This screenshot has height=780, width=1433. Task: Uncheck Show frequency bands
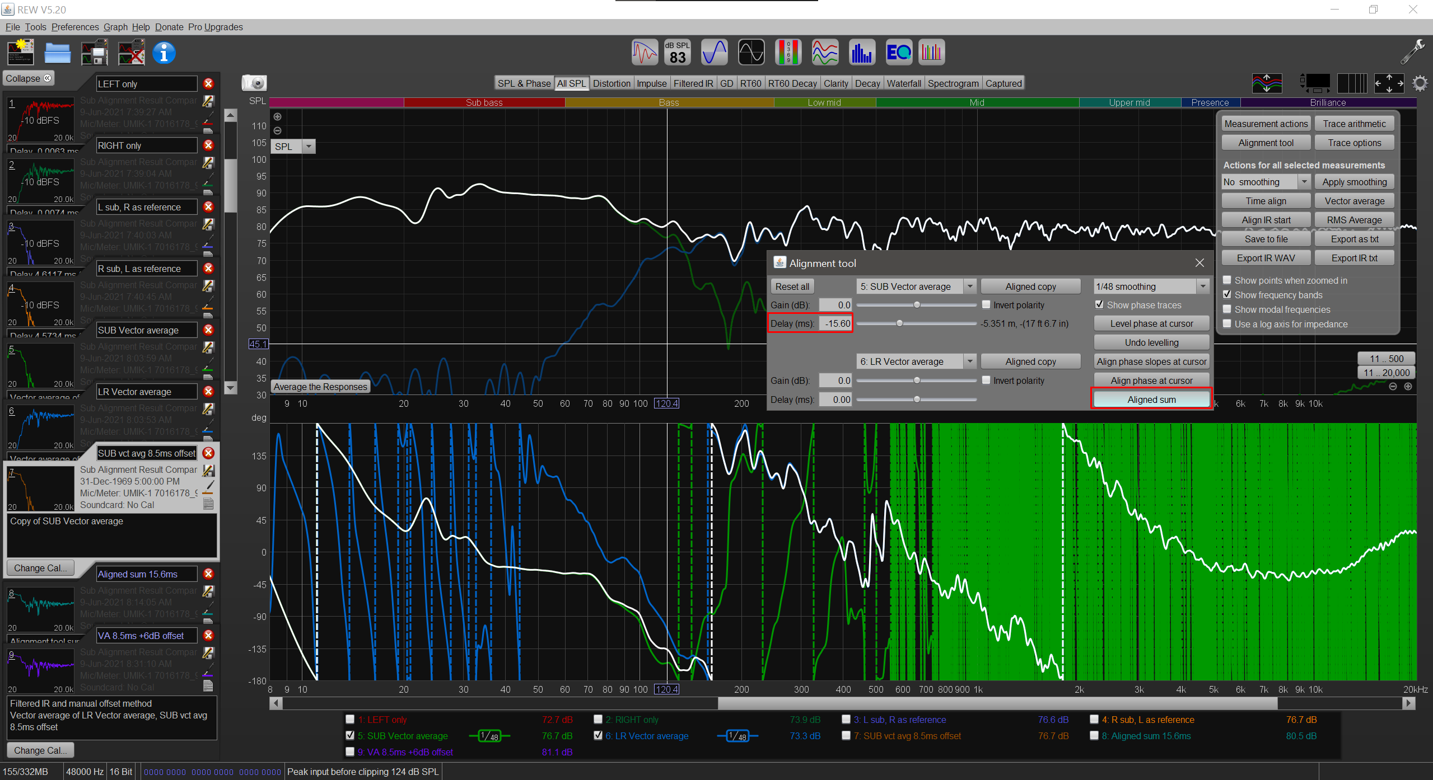click(x=1227, y=294)
